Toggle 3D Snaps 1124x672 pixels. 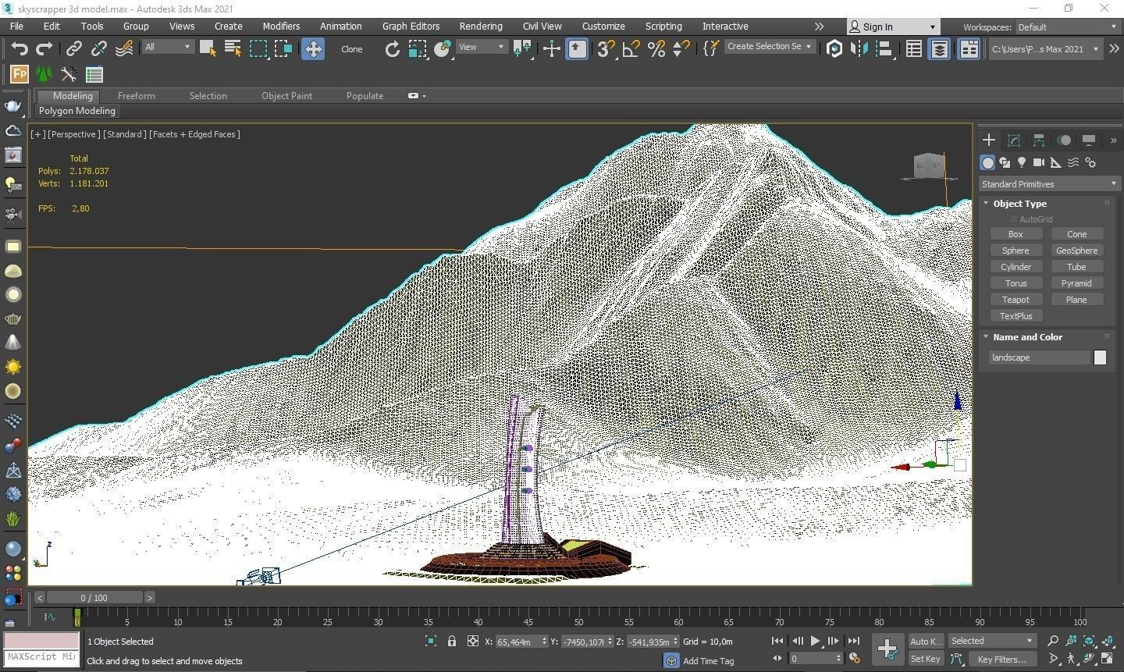(x=606, y=49)
